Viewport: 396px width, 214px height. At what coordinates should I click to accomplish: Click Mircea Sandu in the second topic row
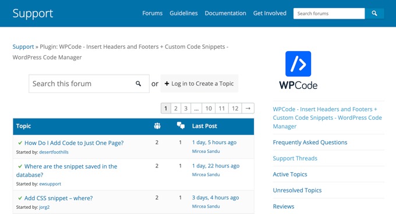pos(206,174)
